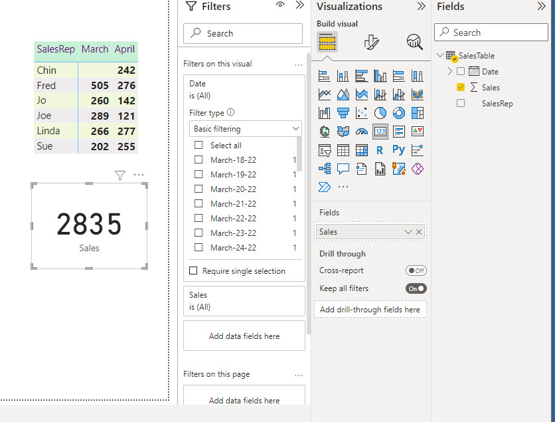Select the filled map visual
This screenshot has width=555, height=422.
coord(343,132)
